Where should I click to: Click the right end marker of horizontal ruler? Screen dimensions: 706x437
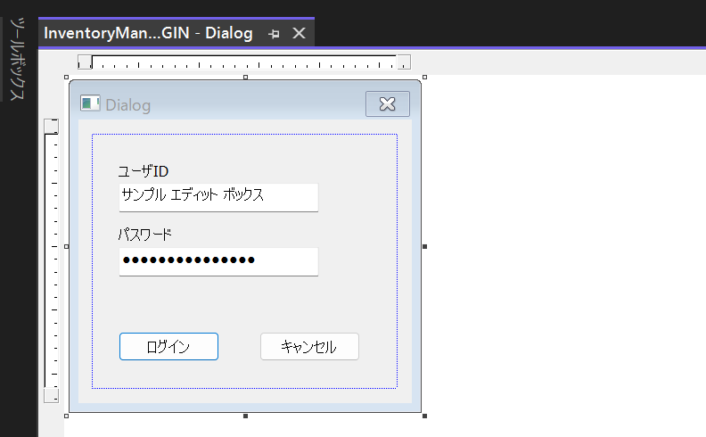pos(404,62)
